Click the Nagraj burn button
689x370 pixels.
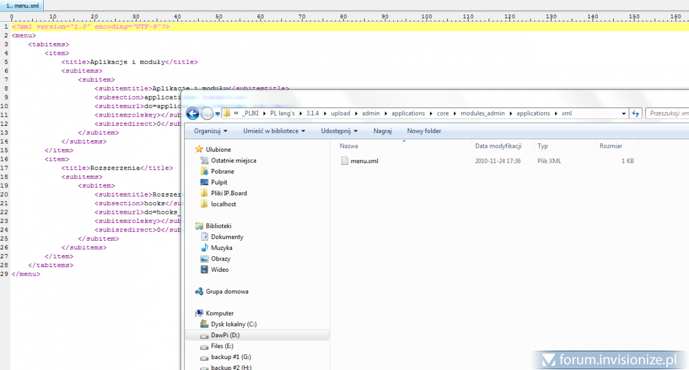tap(382, 131)
